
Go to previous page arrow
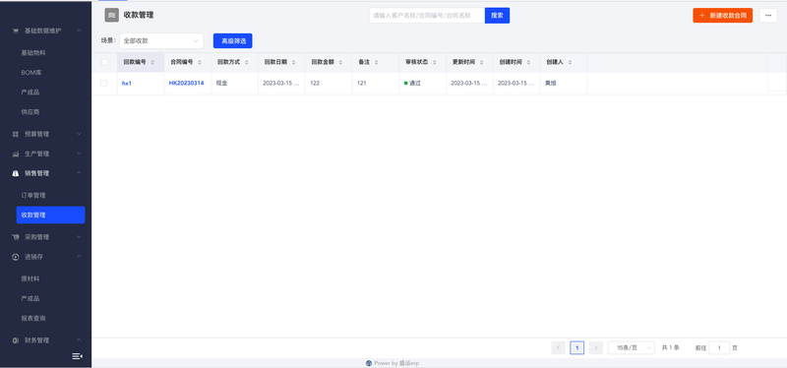558,348
